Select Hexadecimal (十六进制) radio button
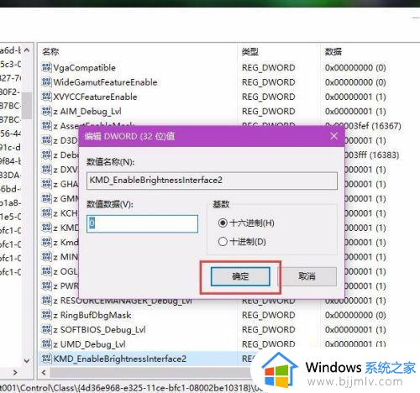The width and height of the screenshot is (420, 393). coord(223,223)
